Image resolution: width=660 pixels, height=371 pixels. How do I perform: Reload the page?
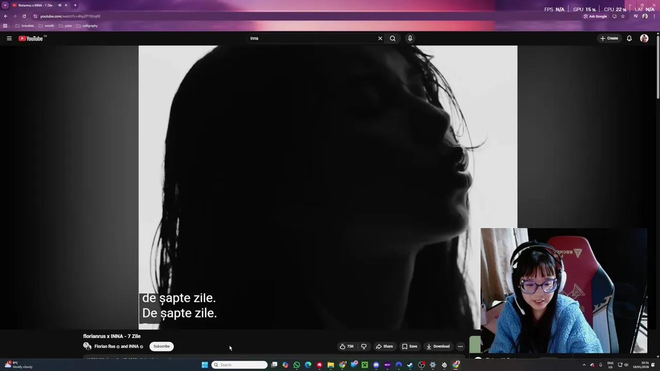click(24, 16)
